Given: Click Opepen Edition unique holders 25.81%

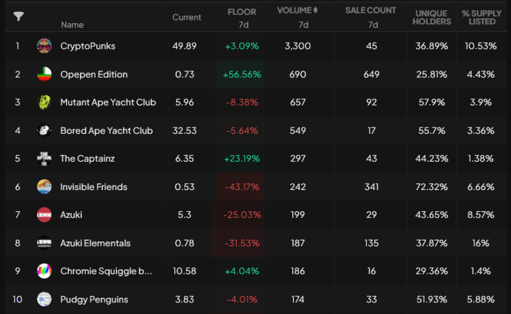Looking at the screenshot, I should click(x=432, y=74).
